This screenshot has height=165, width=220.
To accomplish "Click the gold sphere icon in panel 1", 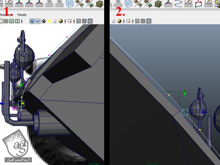I will pos(60,21).
